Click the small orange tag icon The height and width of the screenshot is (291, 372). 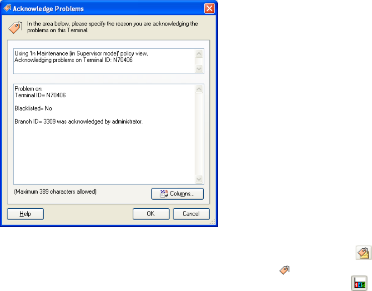click(x=284, y=270)
